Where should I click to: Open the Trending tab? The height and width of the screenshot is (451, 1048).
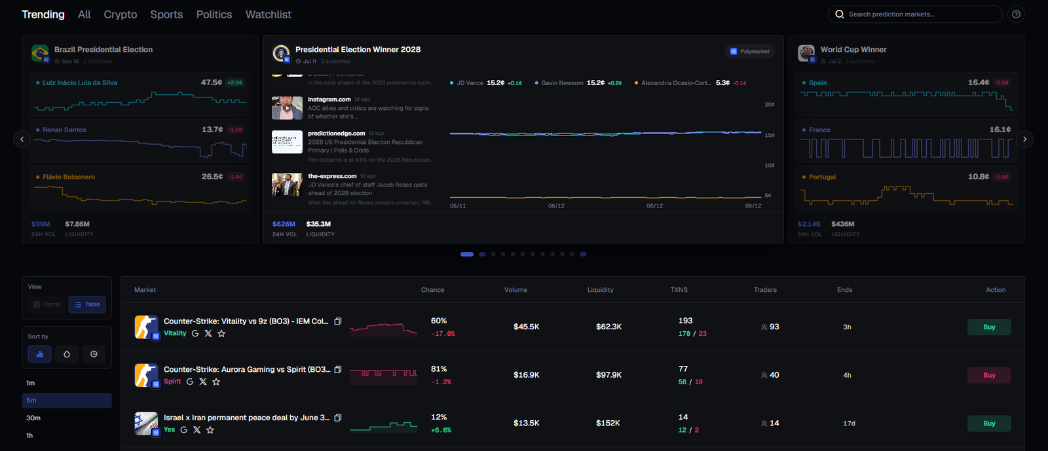[43, 14]
